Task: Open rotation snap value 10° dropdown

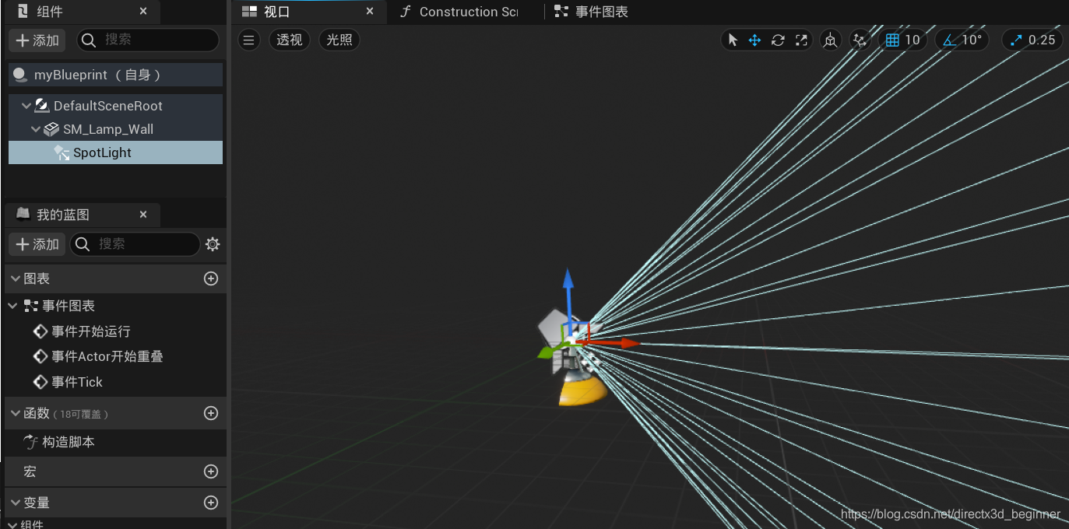Action: (972, 40)
